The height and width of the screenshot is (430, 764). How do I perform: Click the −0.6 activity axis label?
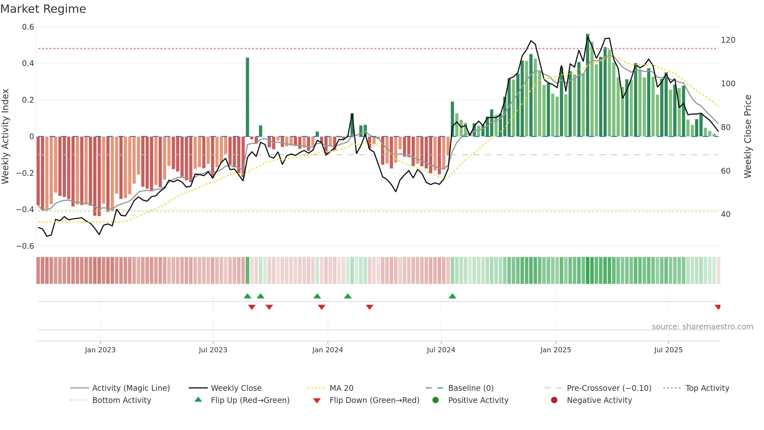click(x=25, y=246)
